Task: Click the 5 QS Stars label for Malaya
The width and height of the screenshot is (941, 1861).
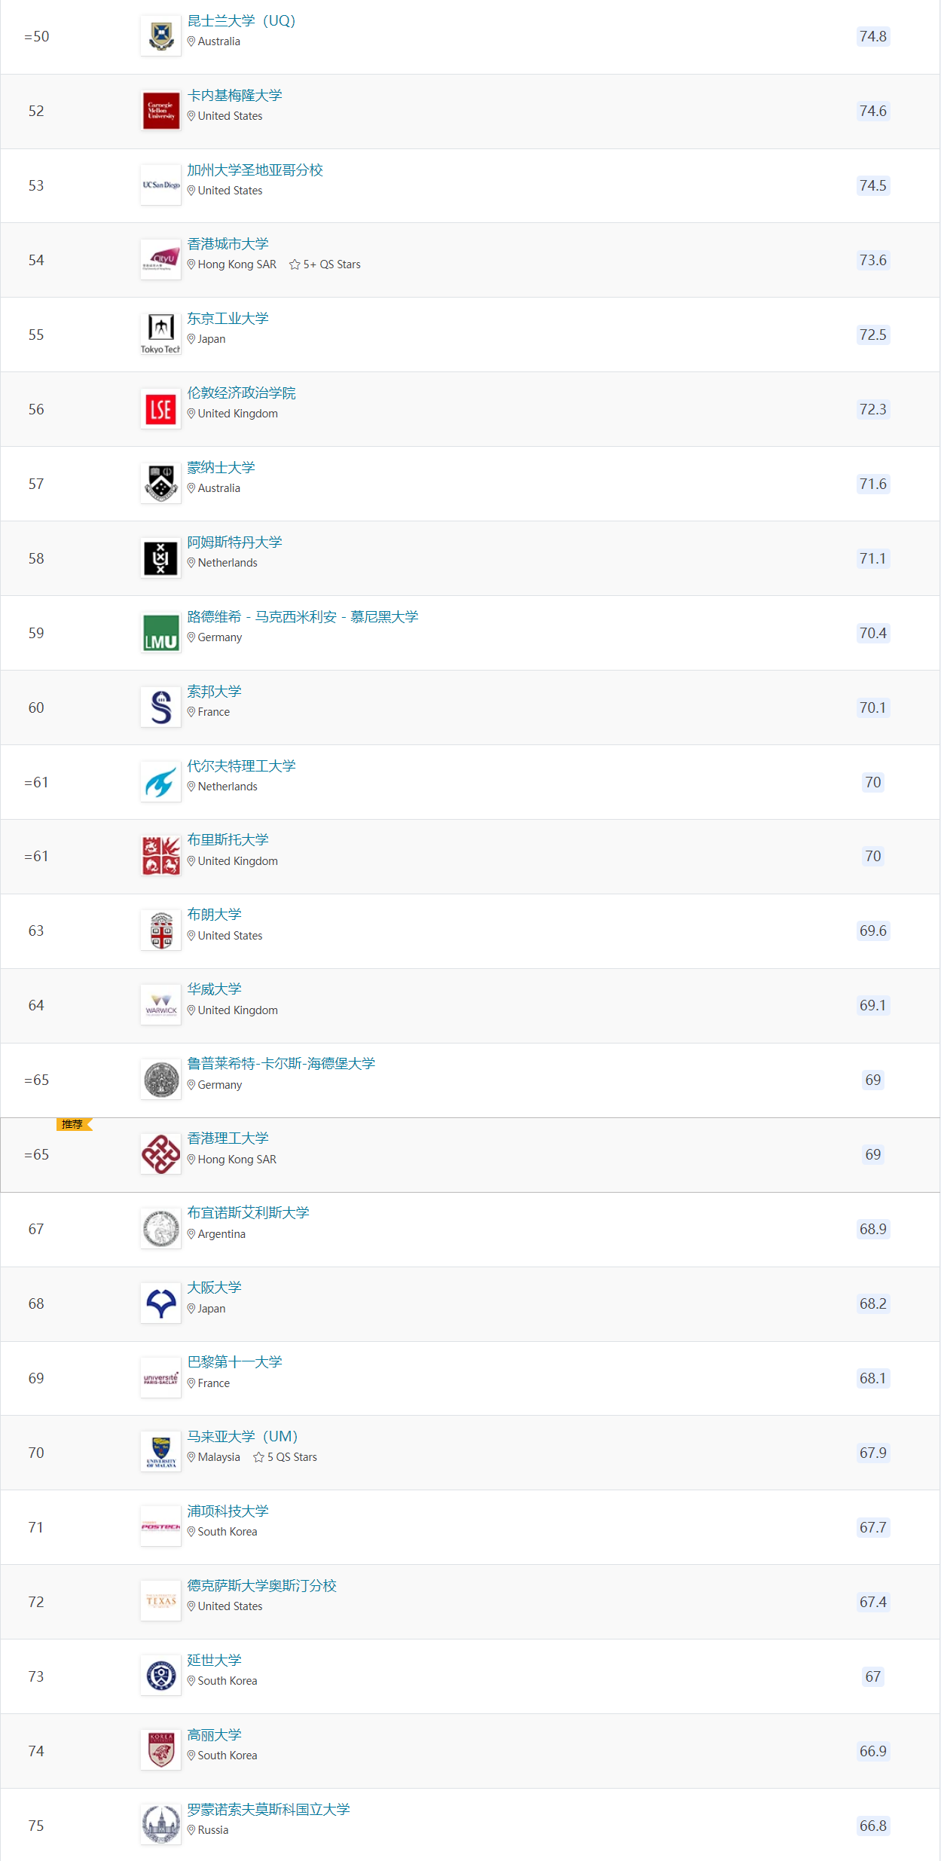Action: tap(286, 1457)
